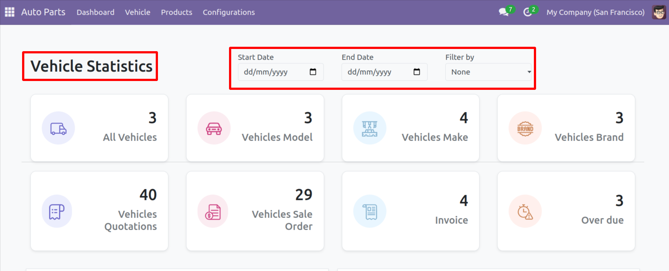Click the Invoice receipt icon
Screen dimensions: 669x271
(370, 211)
